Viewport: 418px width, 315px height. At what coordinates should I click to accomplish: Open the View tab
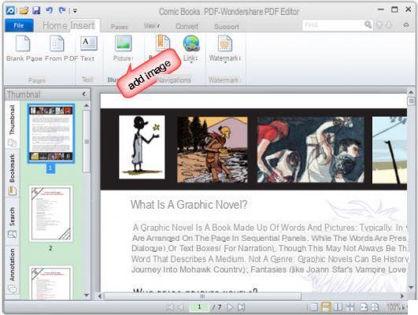tap(152, 26)
